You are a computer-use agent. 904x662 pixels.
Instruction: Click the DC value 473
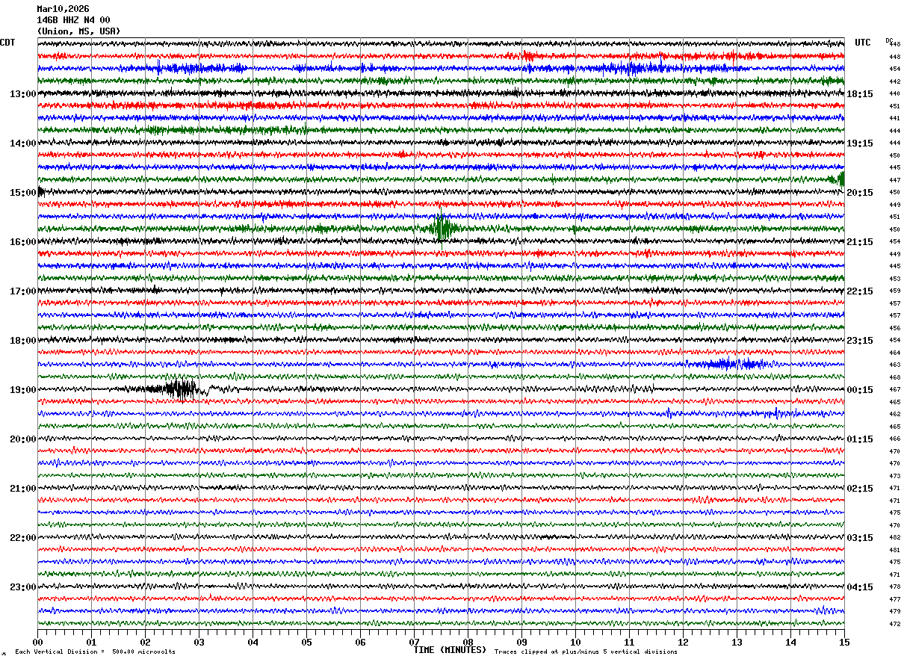pyautogui.click(x=894, y=476)
